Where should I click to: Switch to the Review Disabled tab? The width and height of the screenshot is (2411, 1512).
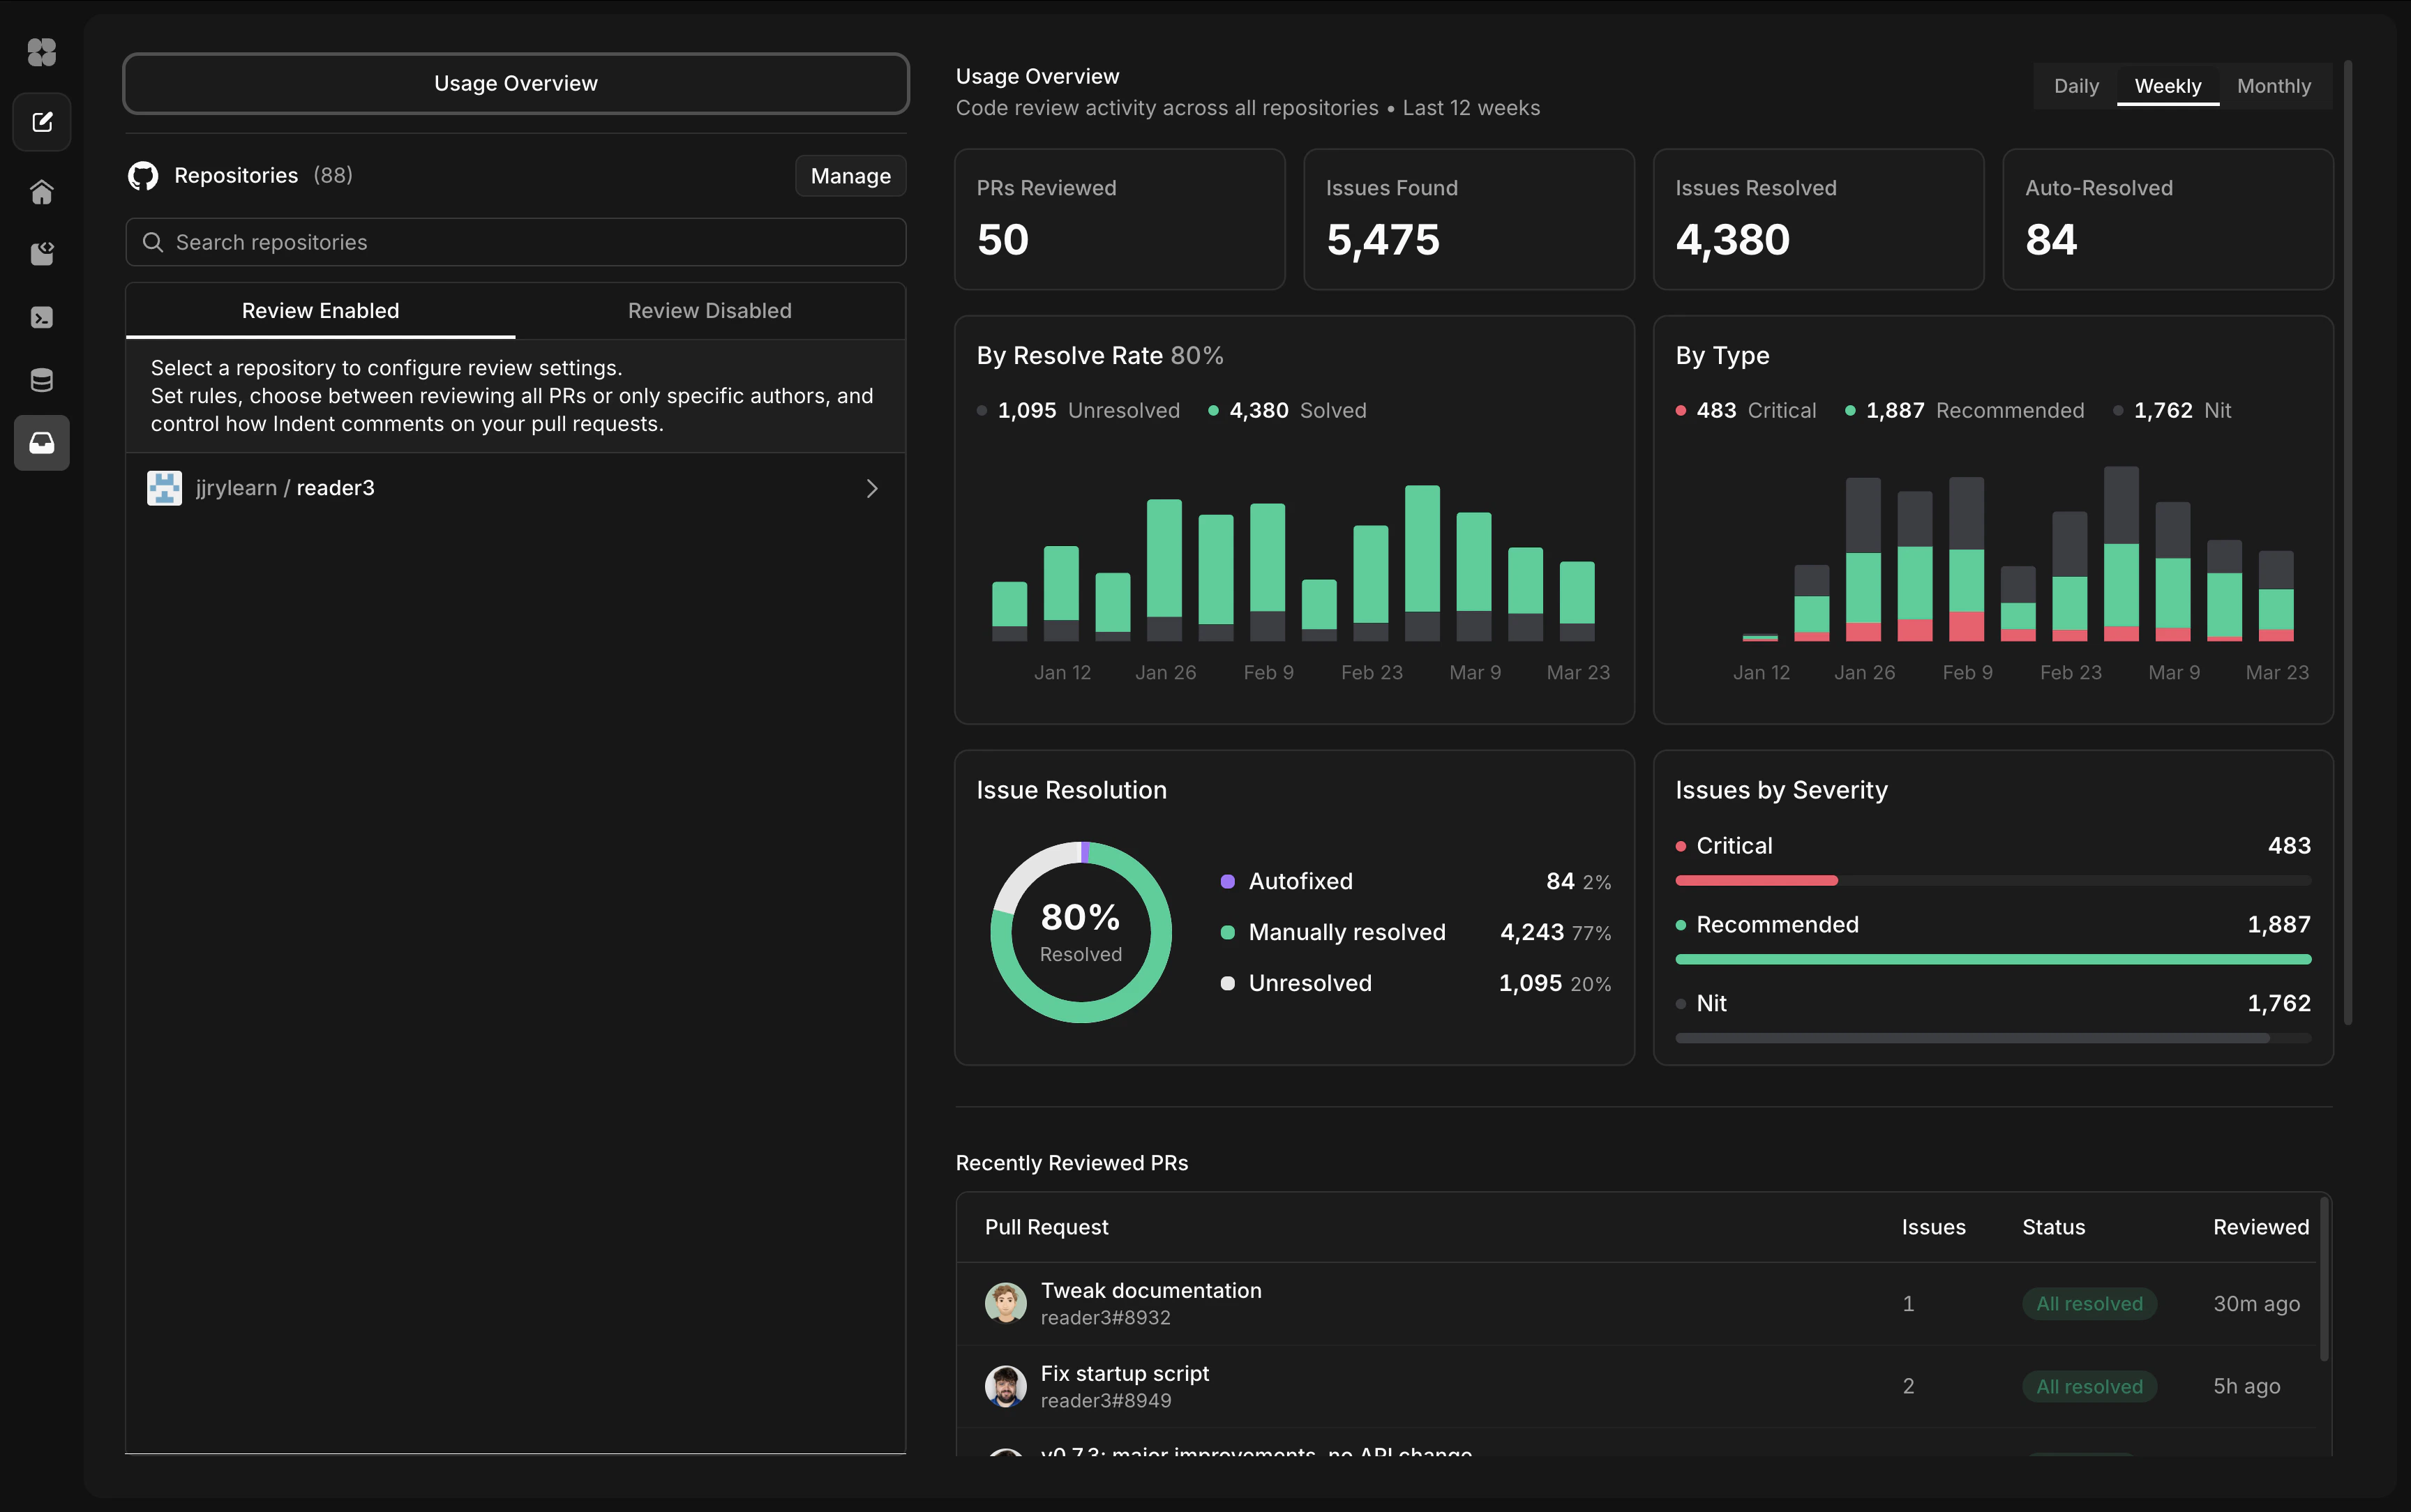709,310
